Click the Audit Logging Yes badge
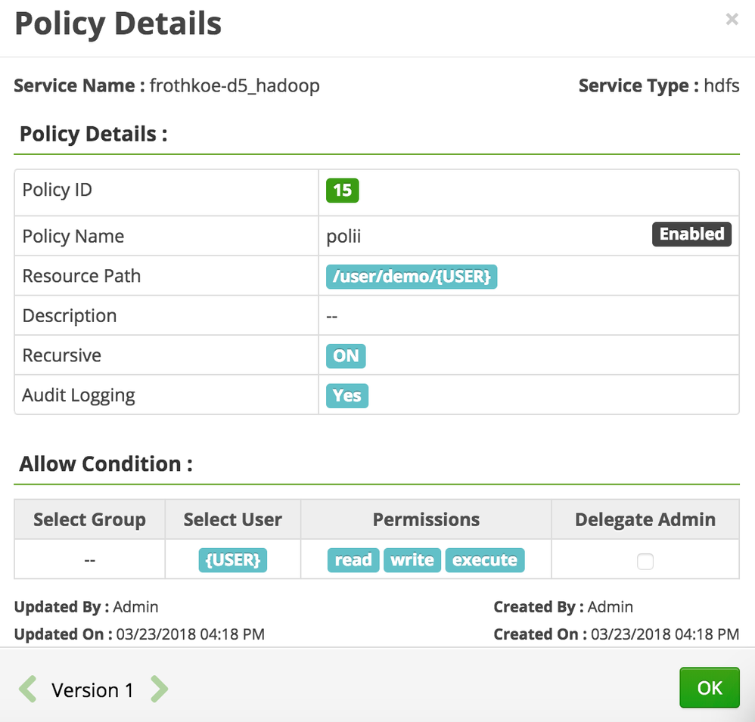The width and height of the screenshot is (755, 722). point(347,395)
